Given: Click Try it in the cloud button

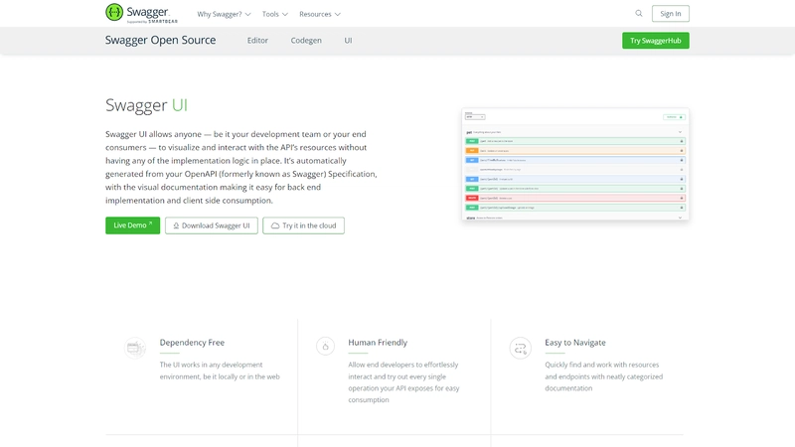Looking at the screenshot, I should 304,225.
